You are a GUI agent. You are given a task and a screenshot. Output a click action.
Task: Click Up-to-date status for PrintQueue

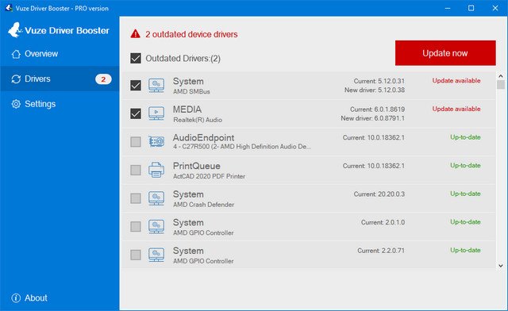pos(466,166)
